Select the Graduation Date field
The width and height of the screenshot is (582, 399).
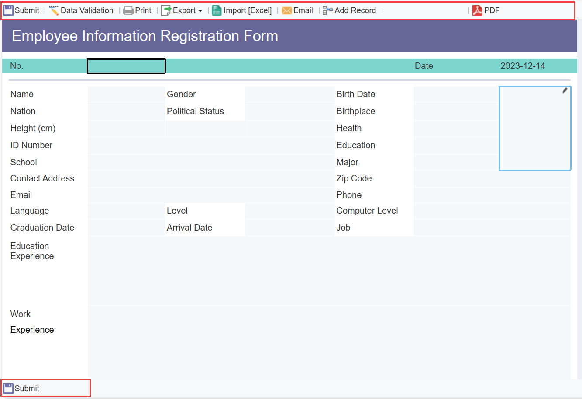pyautogui.click(x=126, y=228)
